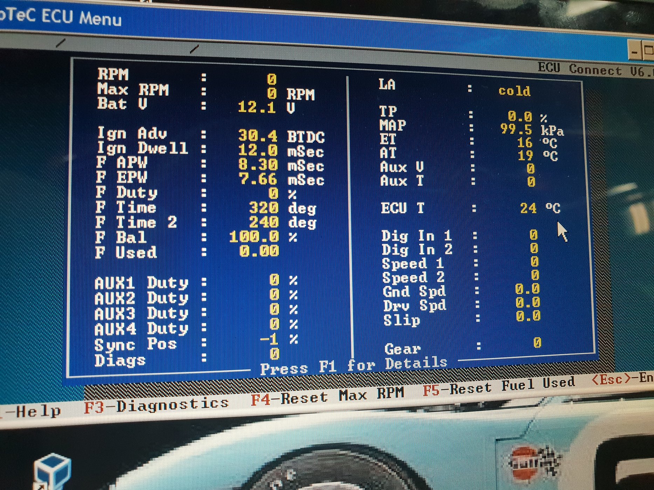Click the Ign Dwell value 12.0
This screenshot has width=654, height=490.
[x=258, y=150]
